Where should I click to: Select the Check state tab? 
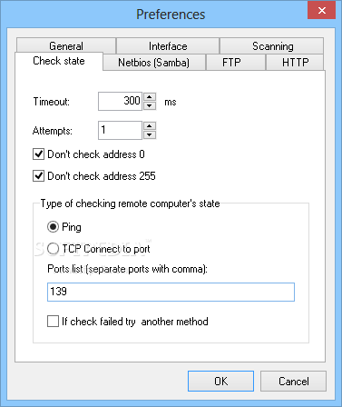[59, 61]
